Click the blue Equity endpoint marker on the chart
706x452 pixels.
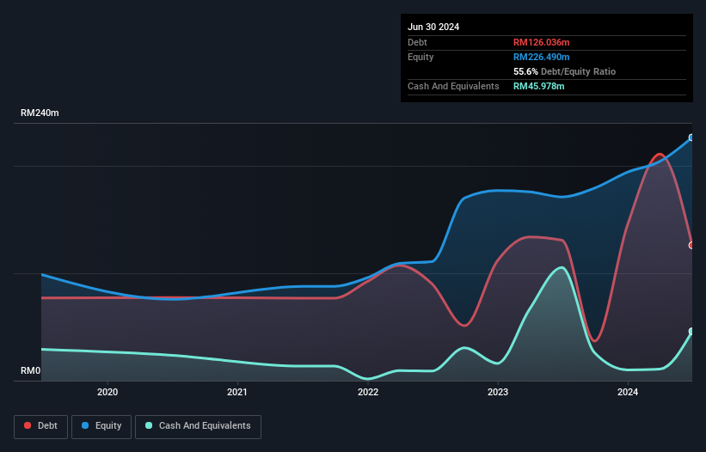(x=691, y=137)
